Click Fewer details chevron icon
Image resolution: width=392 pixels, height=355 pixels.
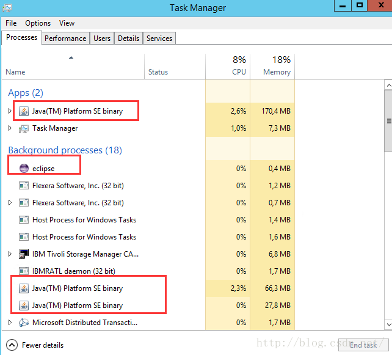point(12,345)
